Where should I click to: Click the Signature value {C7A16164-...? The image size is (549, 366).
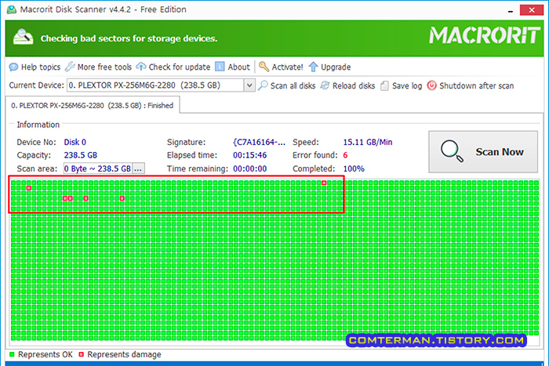click(x=259, y=142)
